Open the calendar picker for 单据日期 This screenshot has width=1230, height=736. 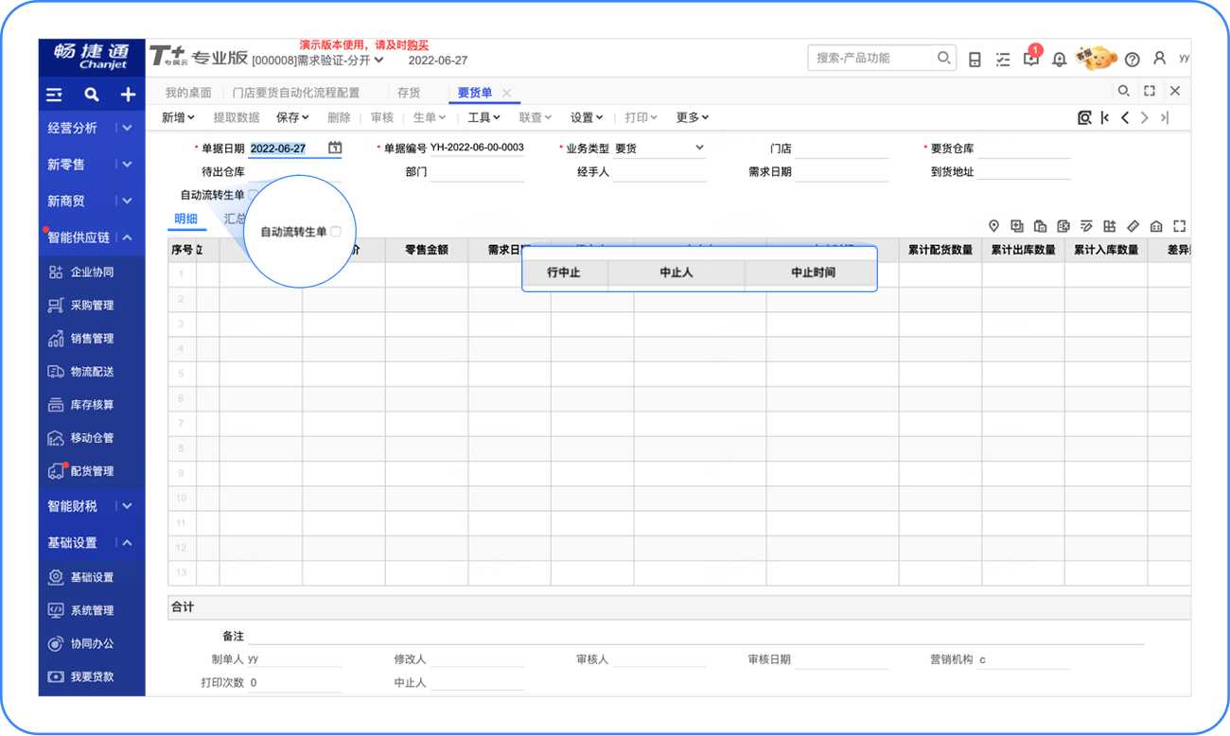334,148
